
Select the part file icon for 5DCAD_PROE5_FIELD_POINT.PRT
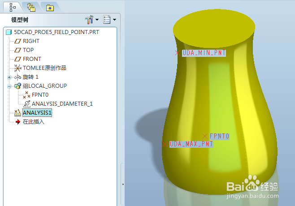tap(9, 32)
